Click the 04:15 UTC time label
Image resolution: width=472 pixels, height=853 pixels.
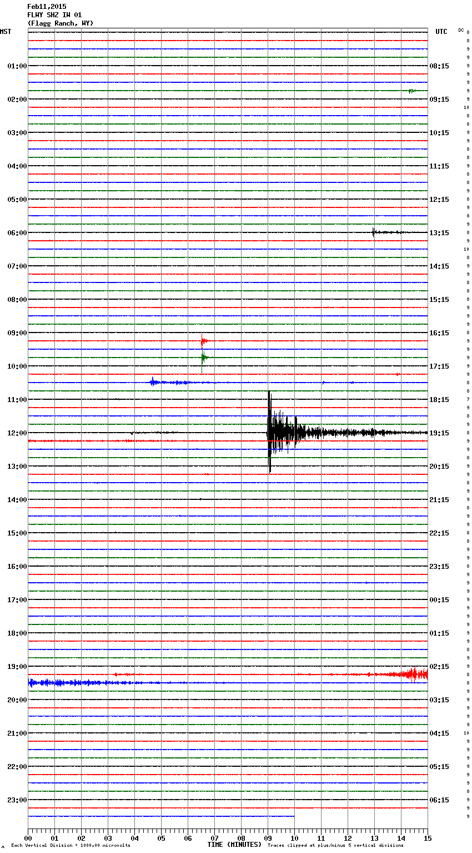click(x=439, y=733)
